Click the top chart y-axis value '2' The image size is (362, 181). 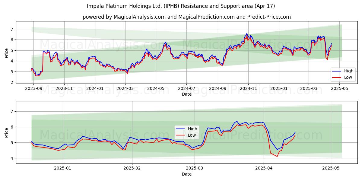tap(12, 82)
